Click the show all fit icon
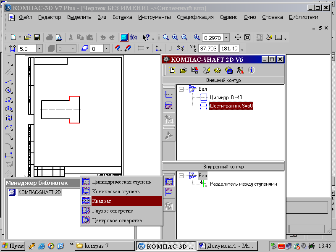 pos(247,37)
